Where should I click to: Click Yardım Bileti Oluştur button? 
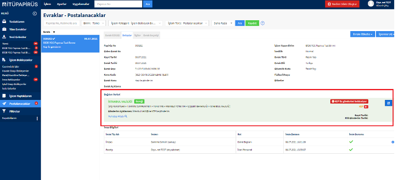[342, 4]
